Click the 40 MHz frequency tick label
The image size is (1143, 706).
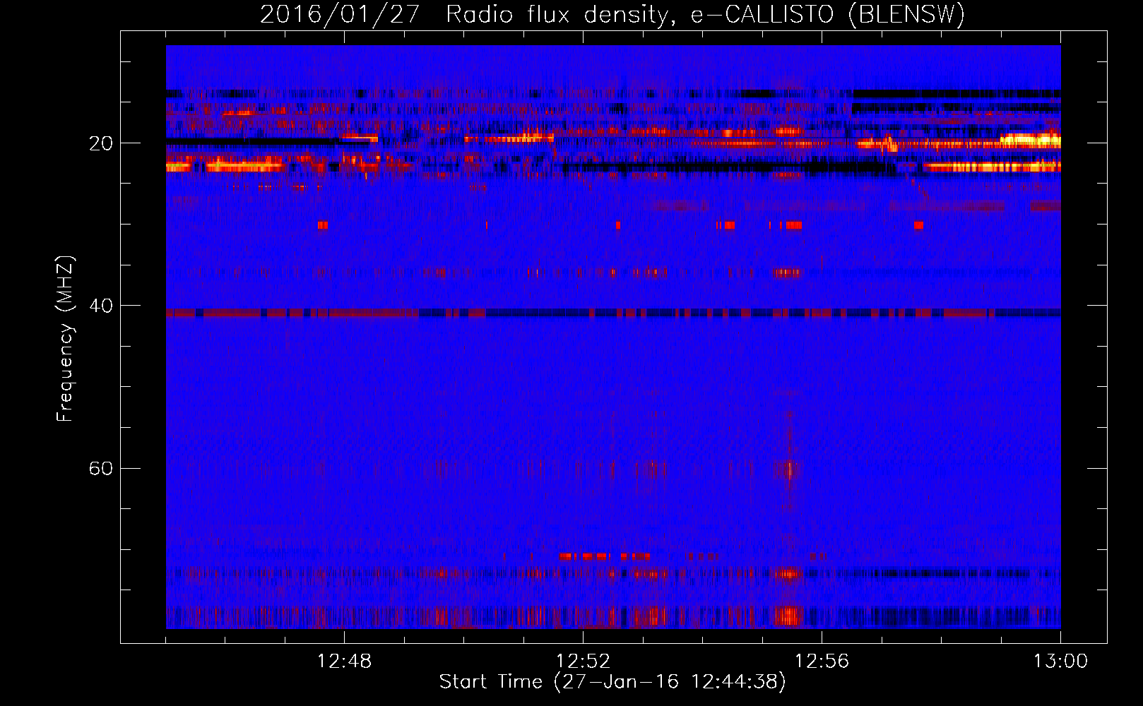point(101,306)
